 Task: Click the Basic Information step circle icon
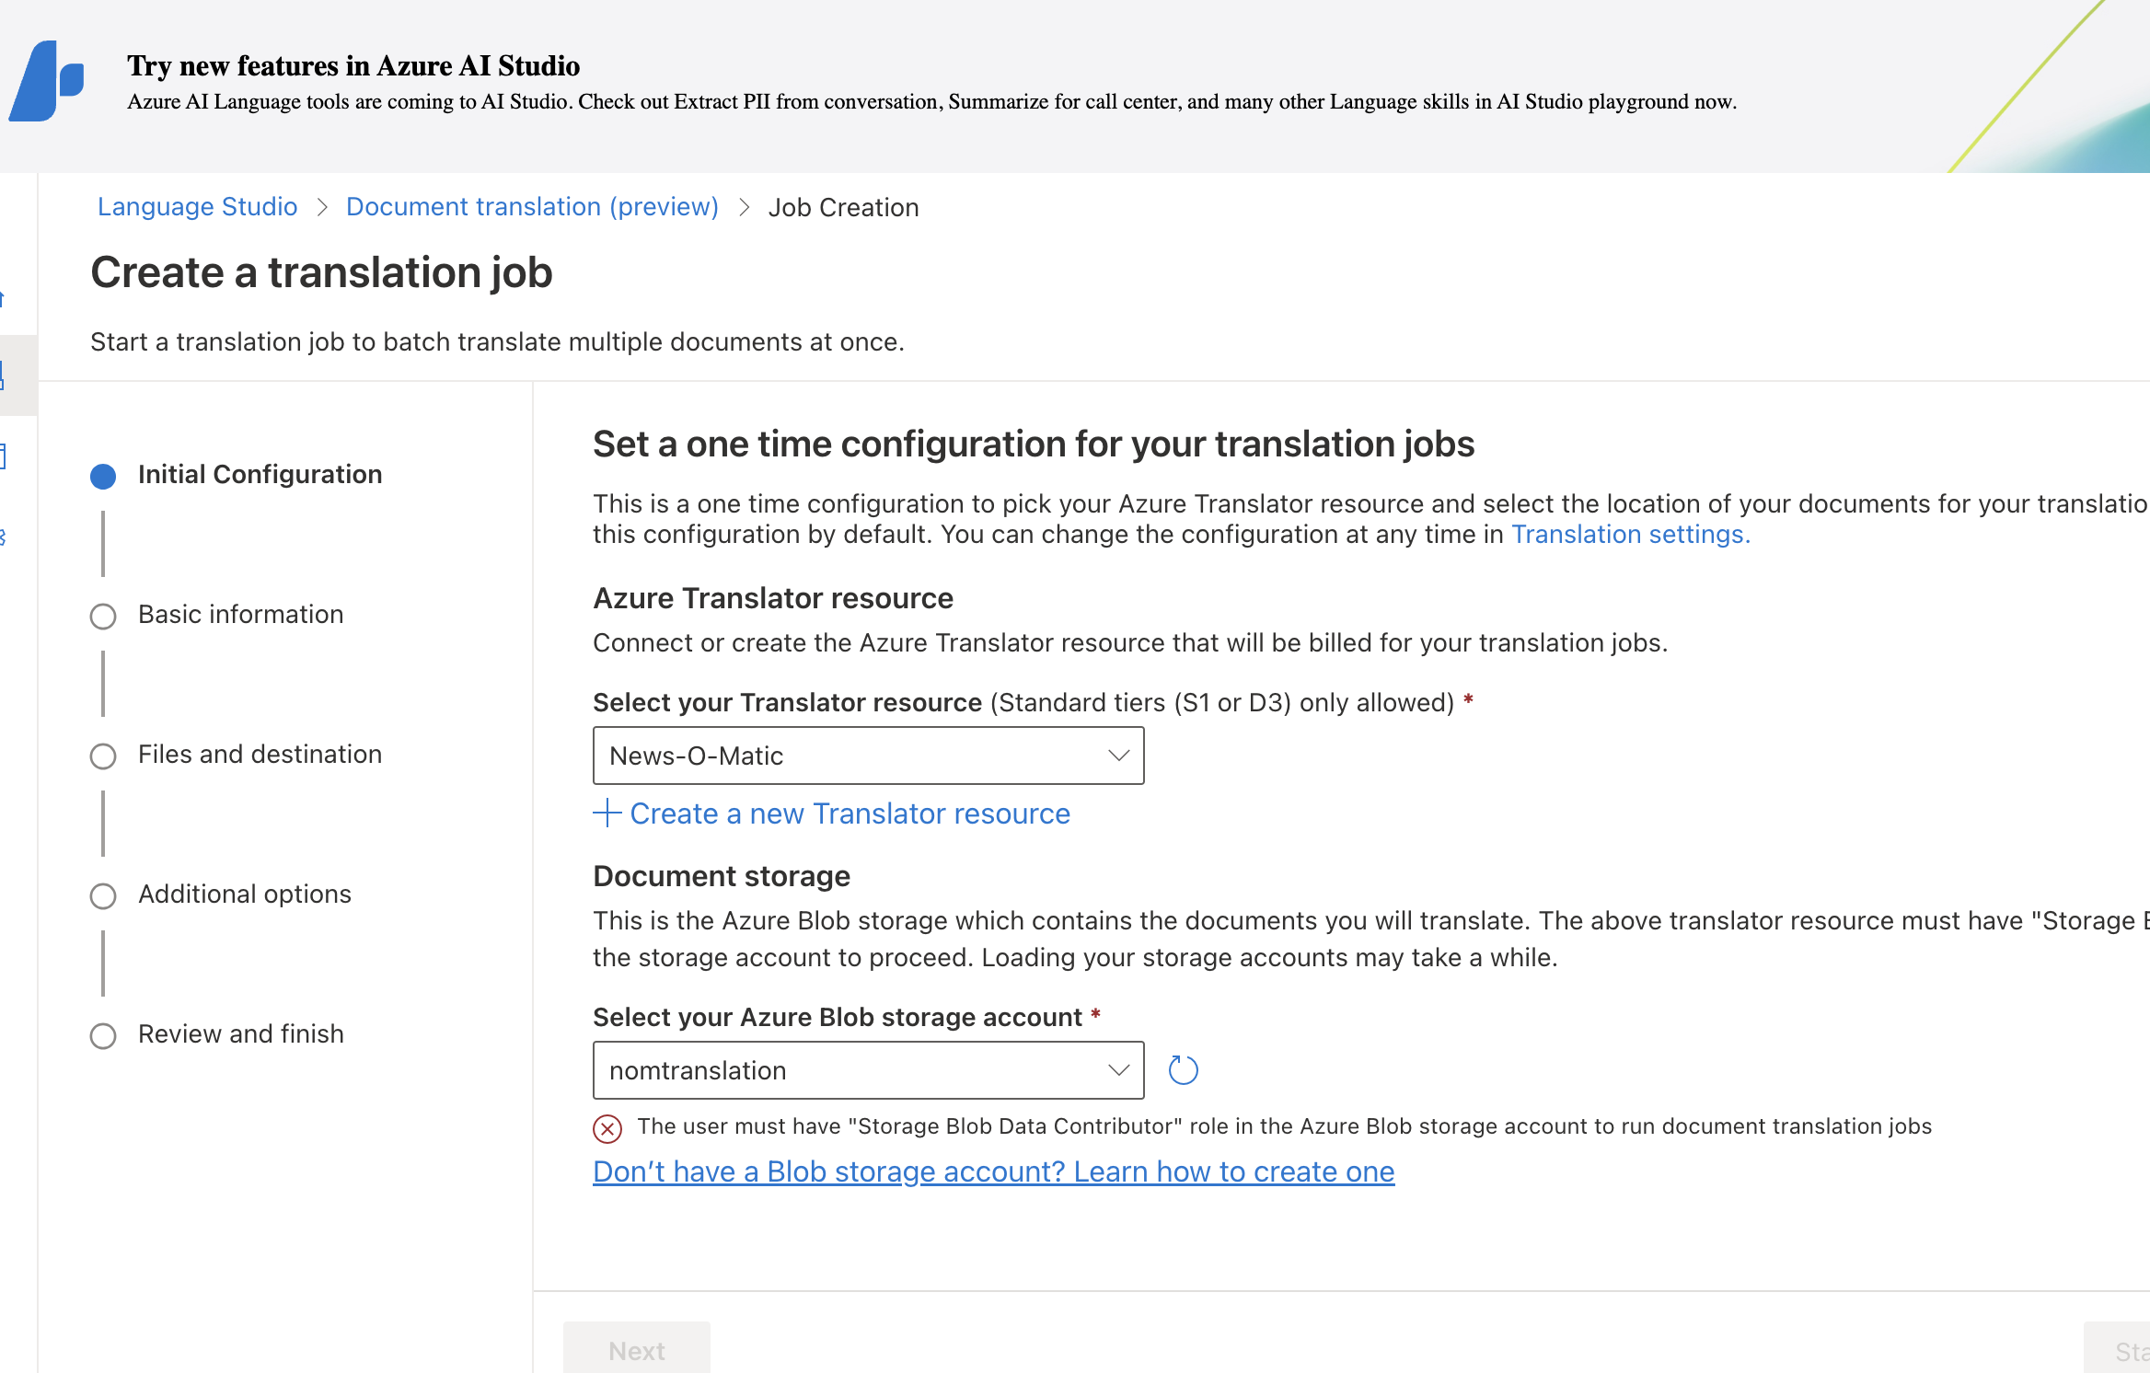click(x=102, y=615)
